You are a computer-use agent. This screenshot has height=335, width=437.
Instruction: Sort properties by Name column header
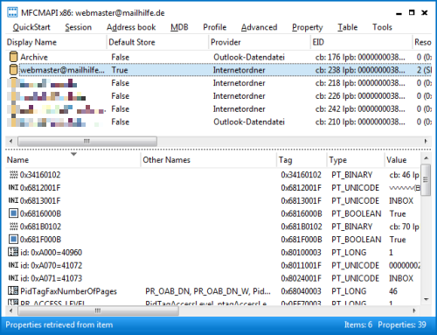tap(73, 160)
